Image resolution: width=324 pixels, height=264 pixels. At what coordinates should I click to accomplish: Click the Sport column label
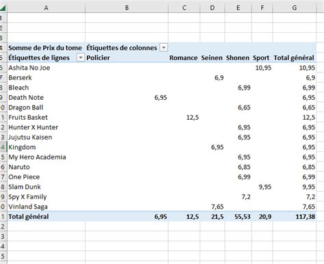[261, 58]
